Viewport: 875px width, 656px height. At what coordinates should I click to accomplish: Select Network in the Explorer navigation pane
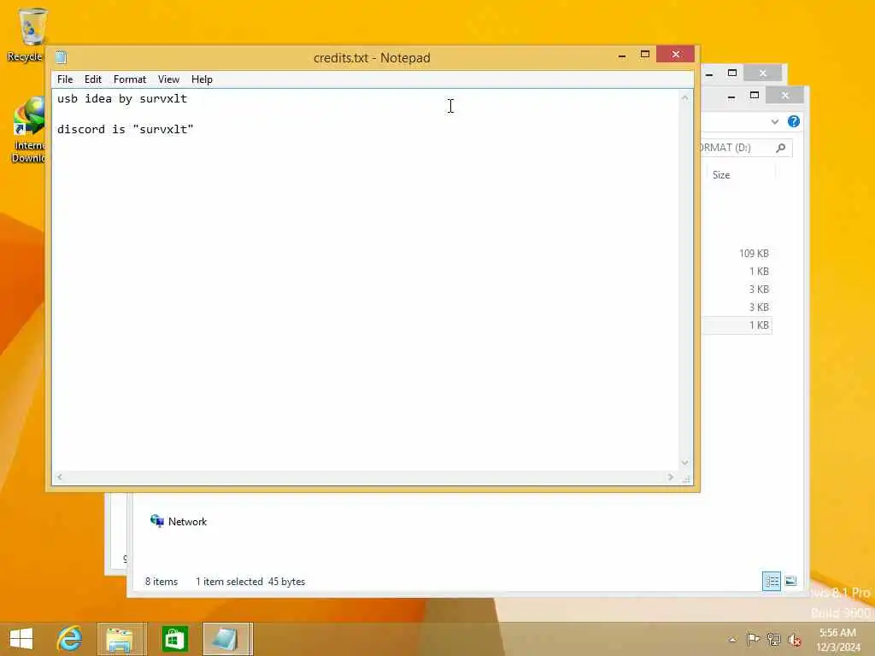[179, 522]
